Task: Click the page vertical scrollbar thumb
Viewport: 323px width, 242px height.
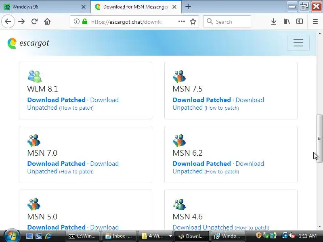Action: coord(319,138)
